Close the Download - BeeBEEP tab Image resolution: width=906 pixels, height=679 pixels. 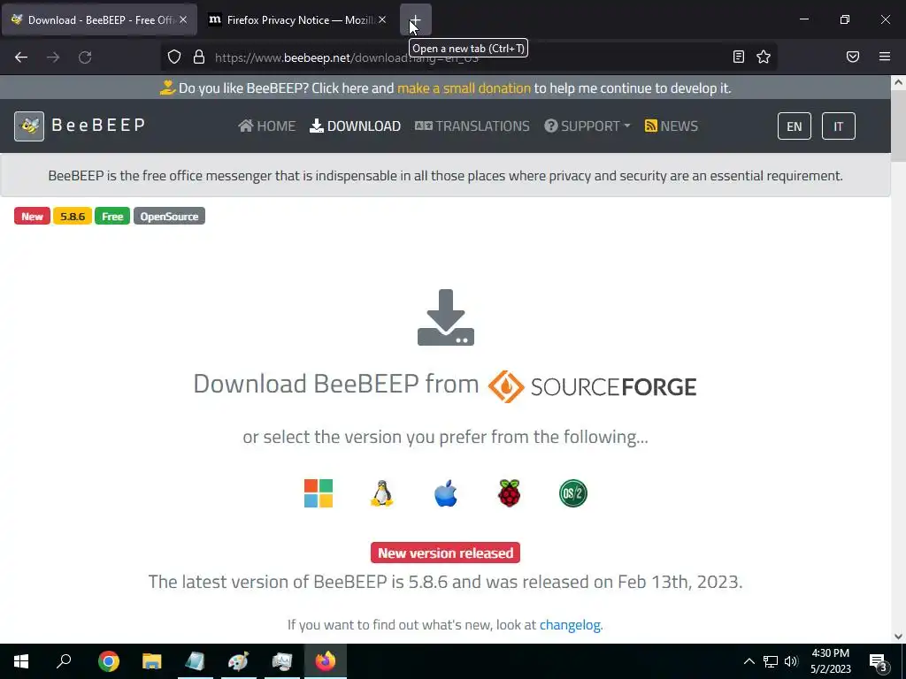click(182, 19)
